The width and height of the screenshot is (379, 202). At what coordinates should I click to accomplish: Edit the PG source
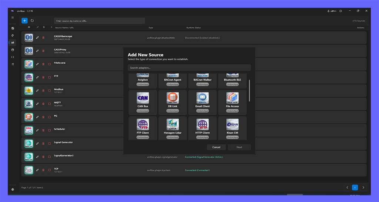pyautogui.click(x=37, y=117)
